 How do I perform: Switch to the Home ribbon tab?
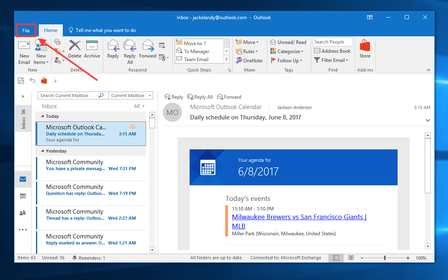coord(50,30)
